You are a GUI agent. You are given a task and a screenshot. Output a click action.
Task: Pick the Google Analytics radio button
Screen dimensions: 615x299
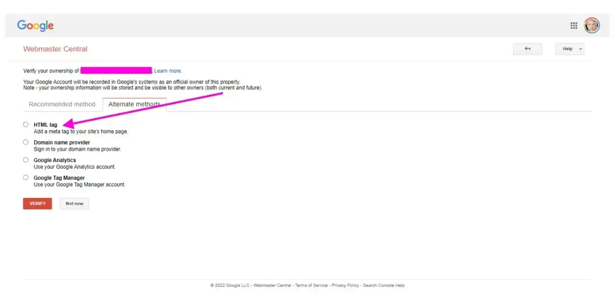coord(26,160)
